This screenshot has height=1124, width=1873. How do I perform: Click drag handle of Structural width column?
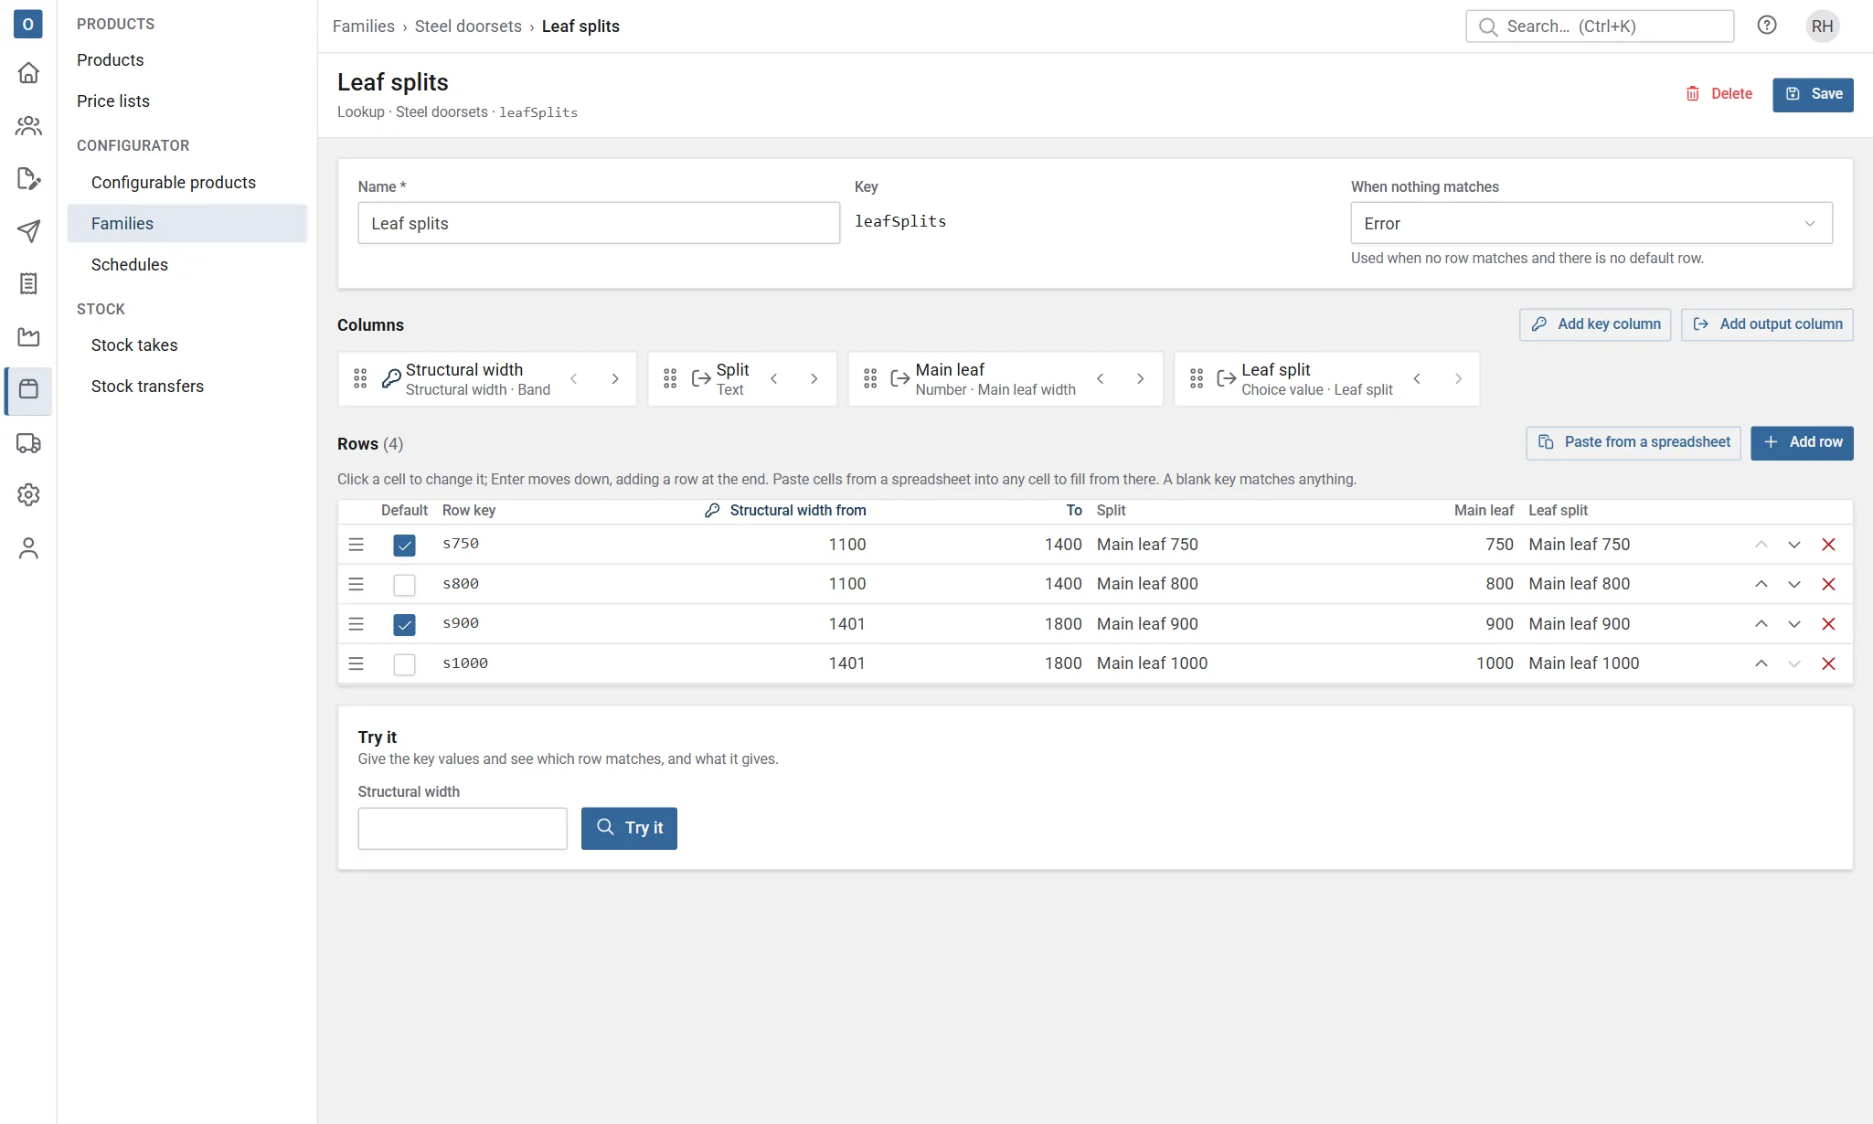[360, 378]
